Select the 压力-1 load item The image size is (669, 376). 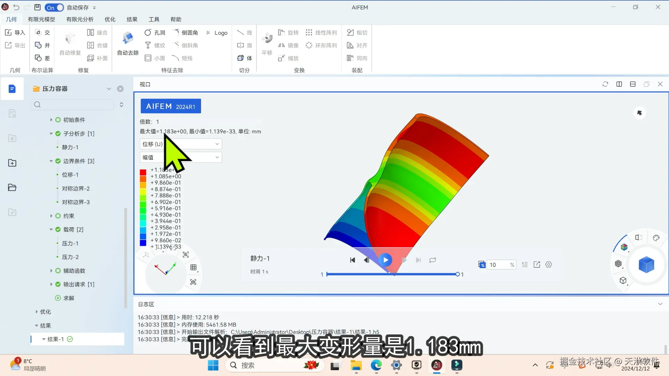[x=70, y=243]
